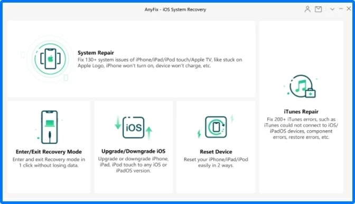Click 'Reset your iPhone/iPad/iPod' description
This screenshot has height=204, width=355.
click(216, 162)
